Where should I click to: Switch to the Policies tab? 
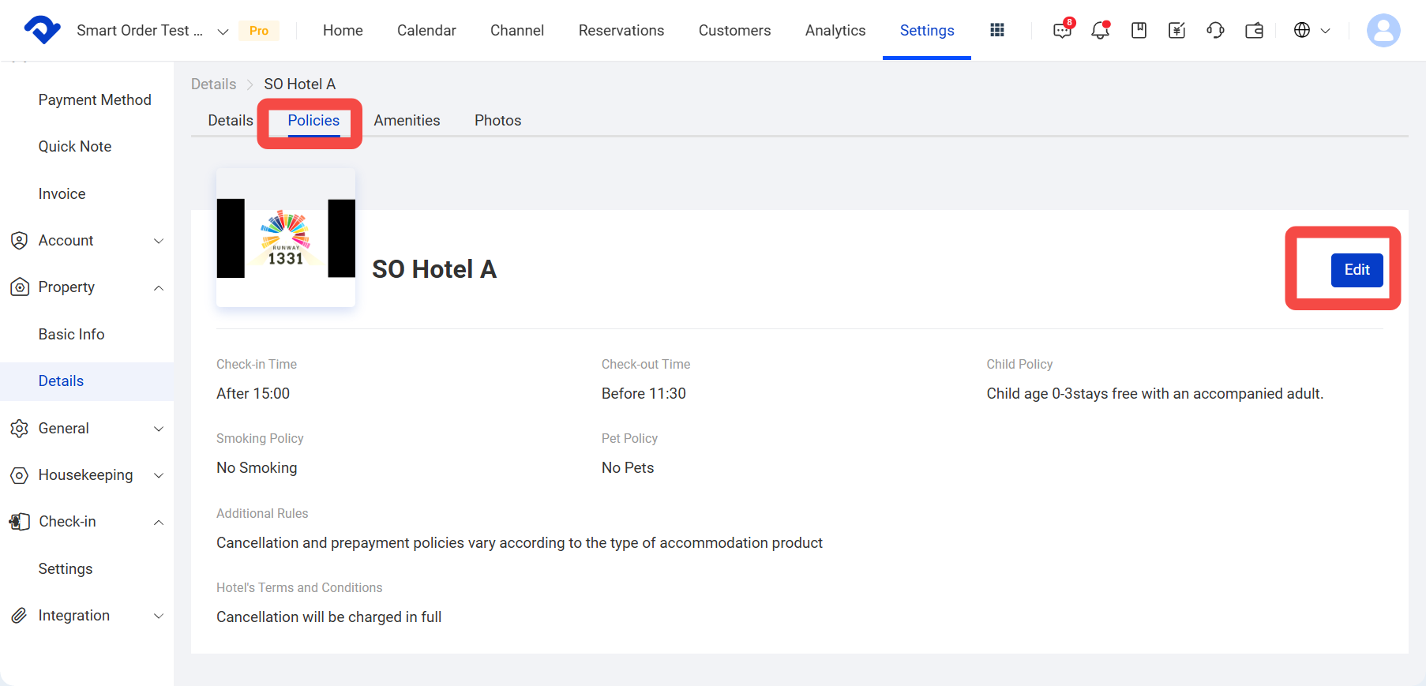pyautogui.click(x=313, y=120)
